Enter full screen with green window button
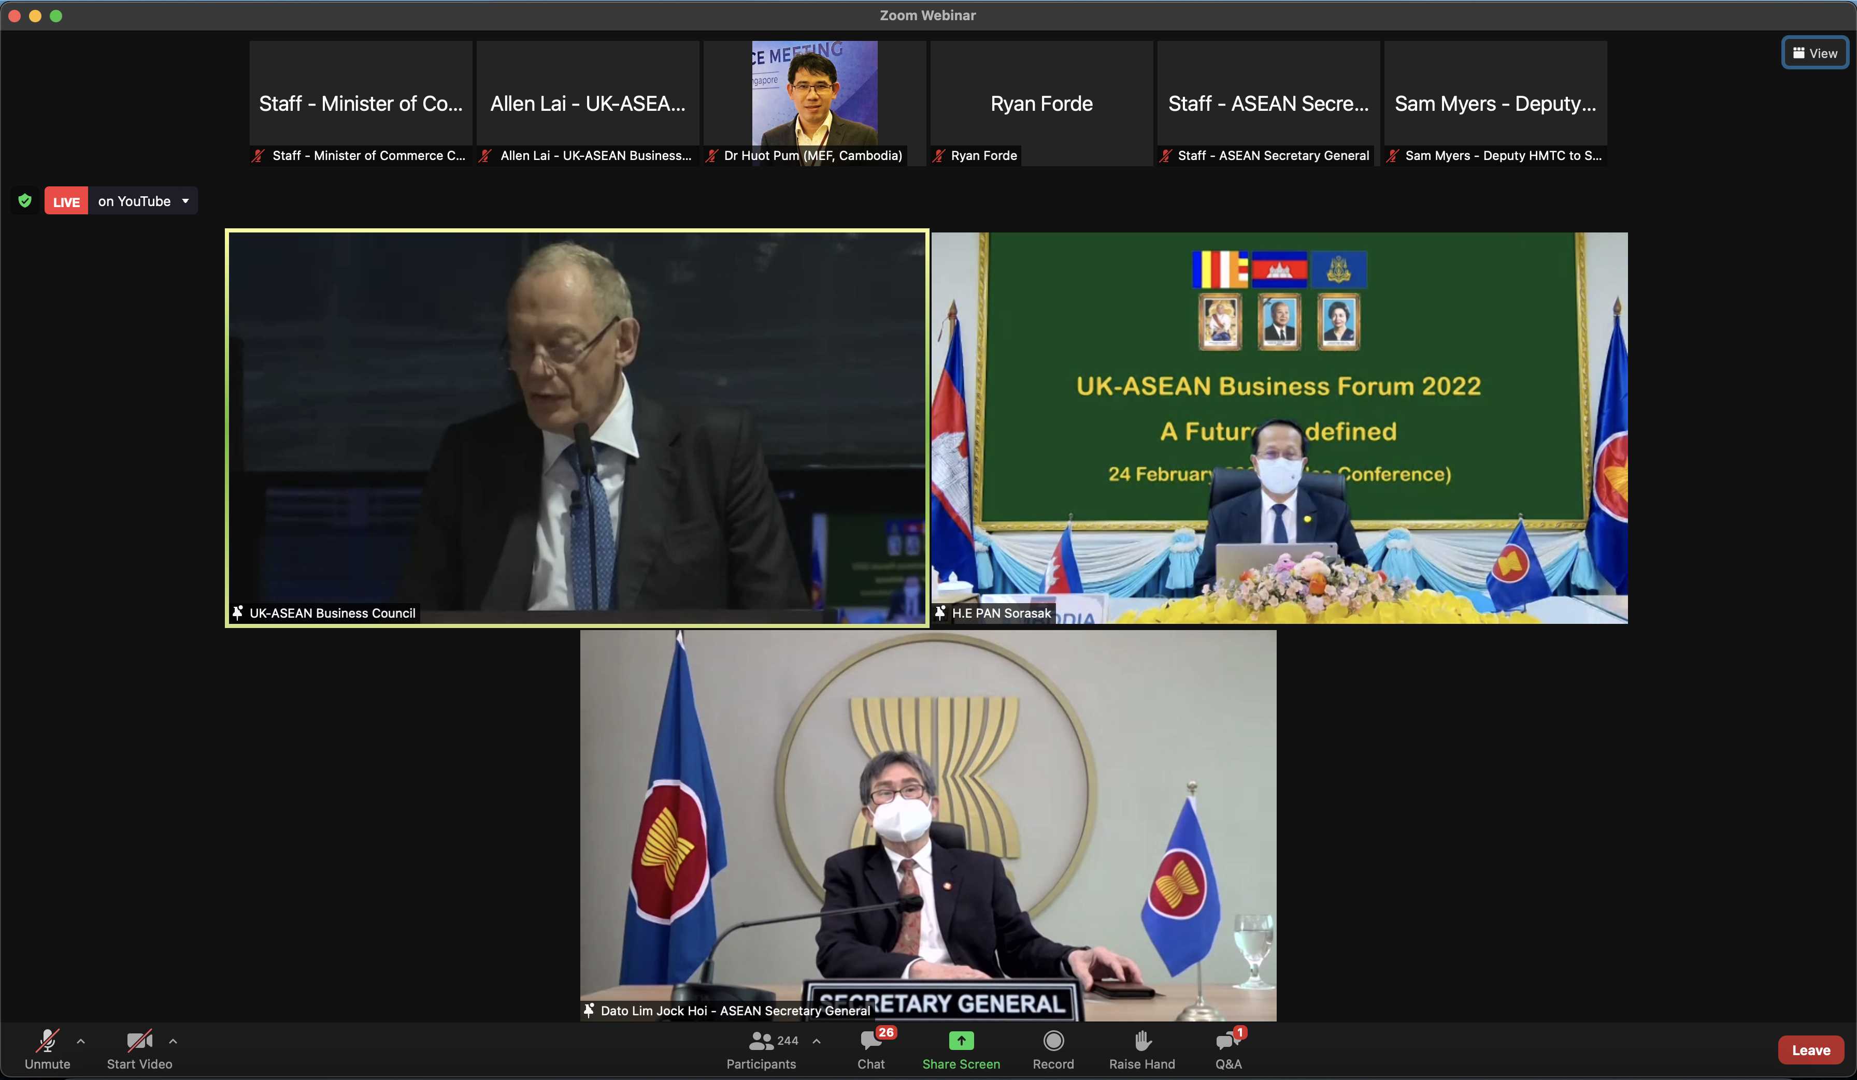 click(55, 16)
